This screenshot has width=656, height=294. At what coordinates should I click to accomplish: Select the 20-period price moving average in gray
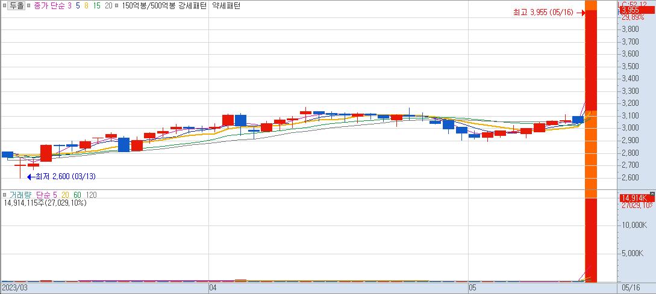click(108, 7)
